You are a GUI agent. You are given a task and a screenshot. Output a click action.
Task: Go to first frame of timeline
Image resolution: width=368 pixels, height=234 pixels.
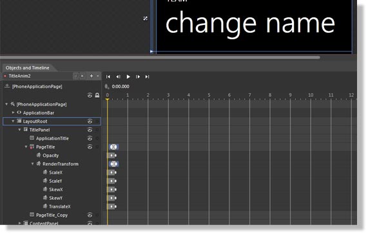(108, 76)
